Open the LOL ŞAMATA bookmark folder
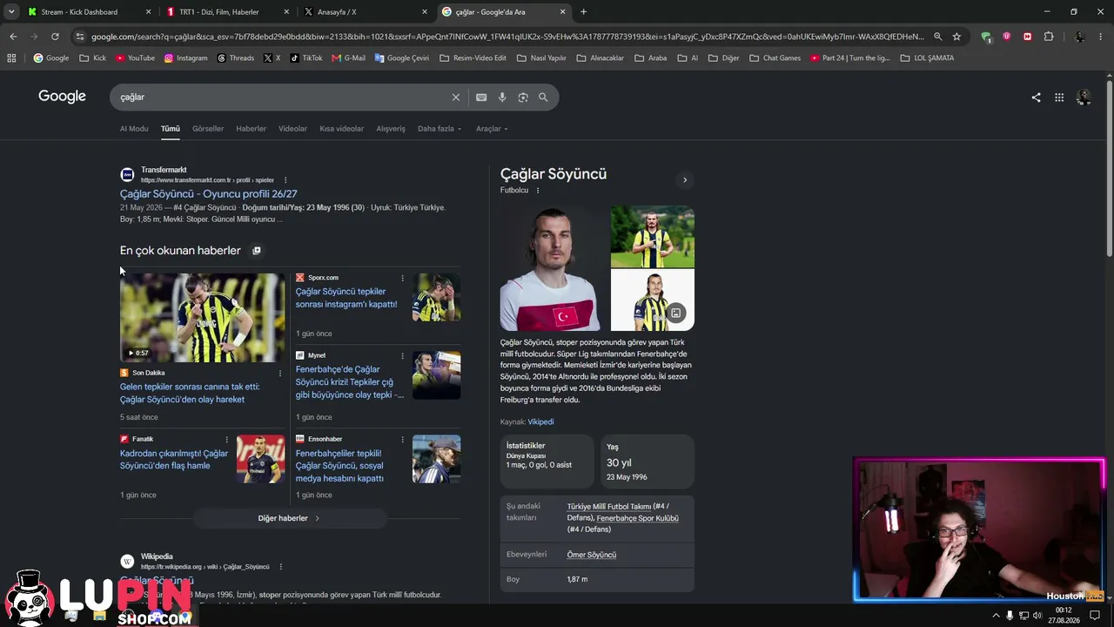1114x627 pixels. click(927, 58)
